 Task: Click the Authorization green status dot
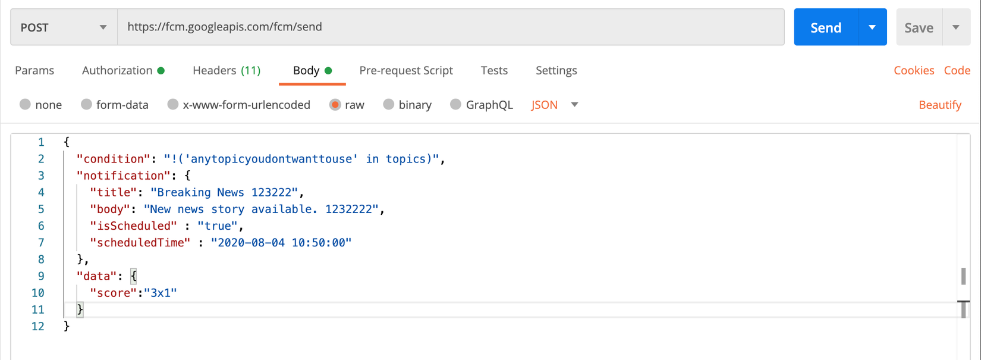click(161, 70)
